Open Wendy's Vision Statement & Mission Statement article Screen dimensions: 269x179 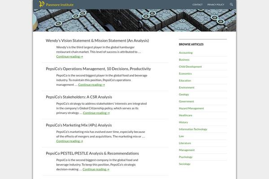click(x=97, y=41)
